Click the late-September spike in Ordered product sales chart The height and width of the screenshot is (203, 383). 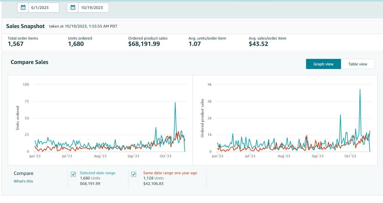click(x=340, y=115)
